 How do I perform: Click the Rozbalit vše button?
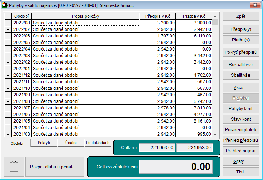pos(241,64)
